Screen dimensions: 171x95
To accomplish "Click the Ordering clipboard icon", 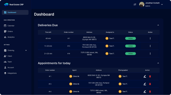I will point(5,50).
